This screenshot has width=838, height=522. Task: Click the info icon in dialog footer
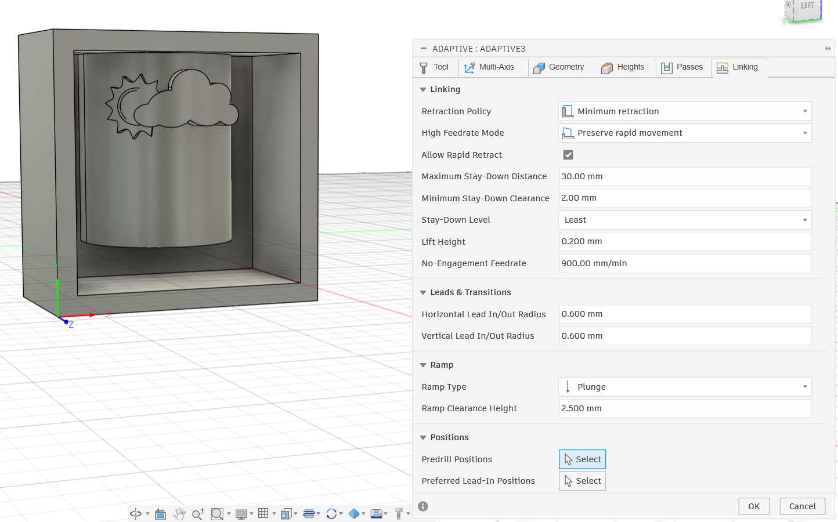coord(423,506)
